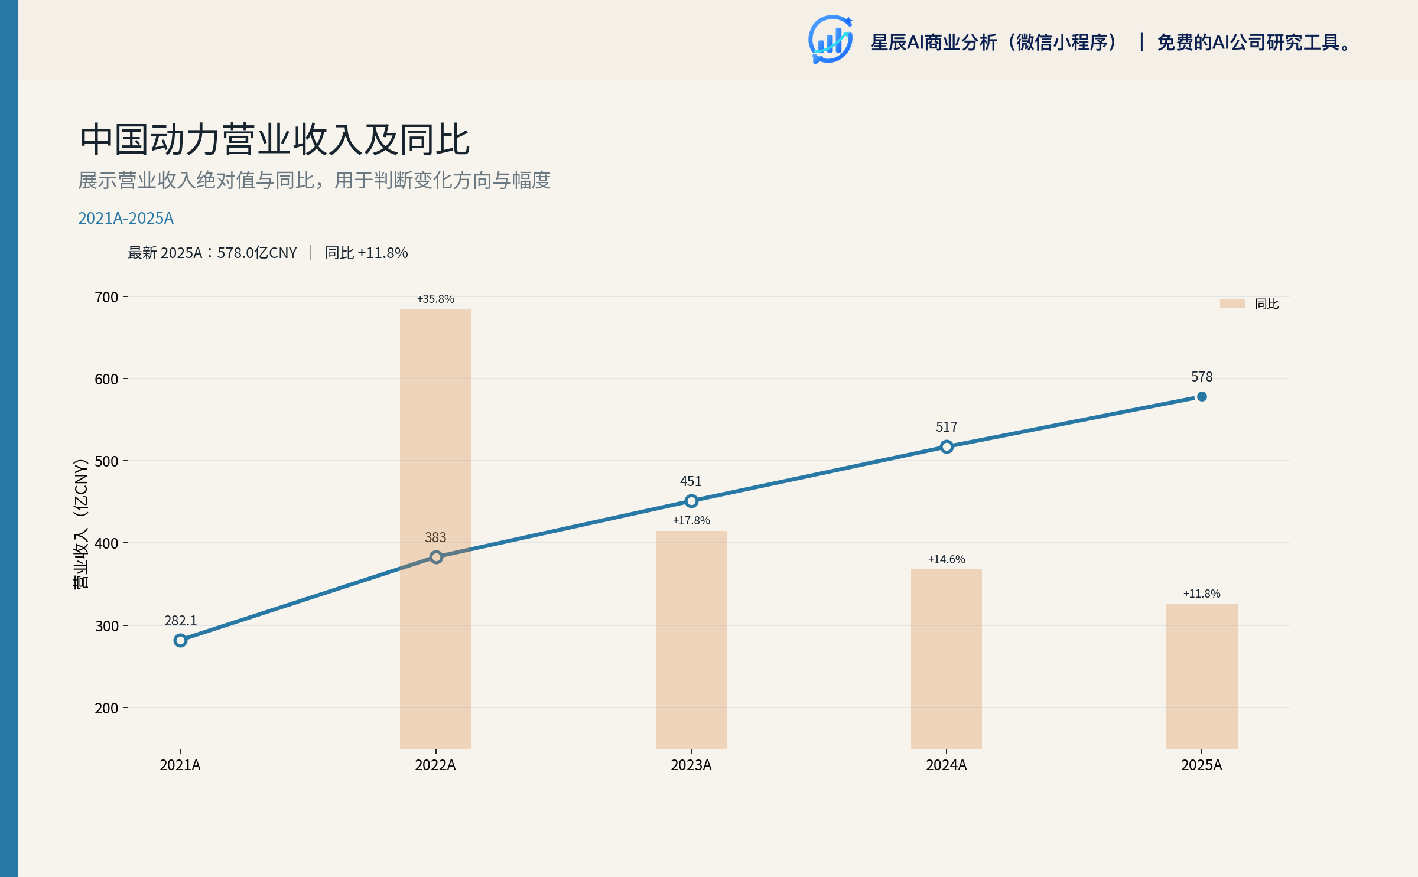Select the 2021A line marker at 282.1
Screen dimensions: 1418x877
(180, 641)
